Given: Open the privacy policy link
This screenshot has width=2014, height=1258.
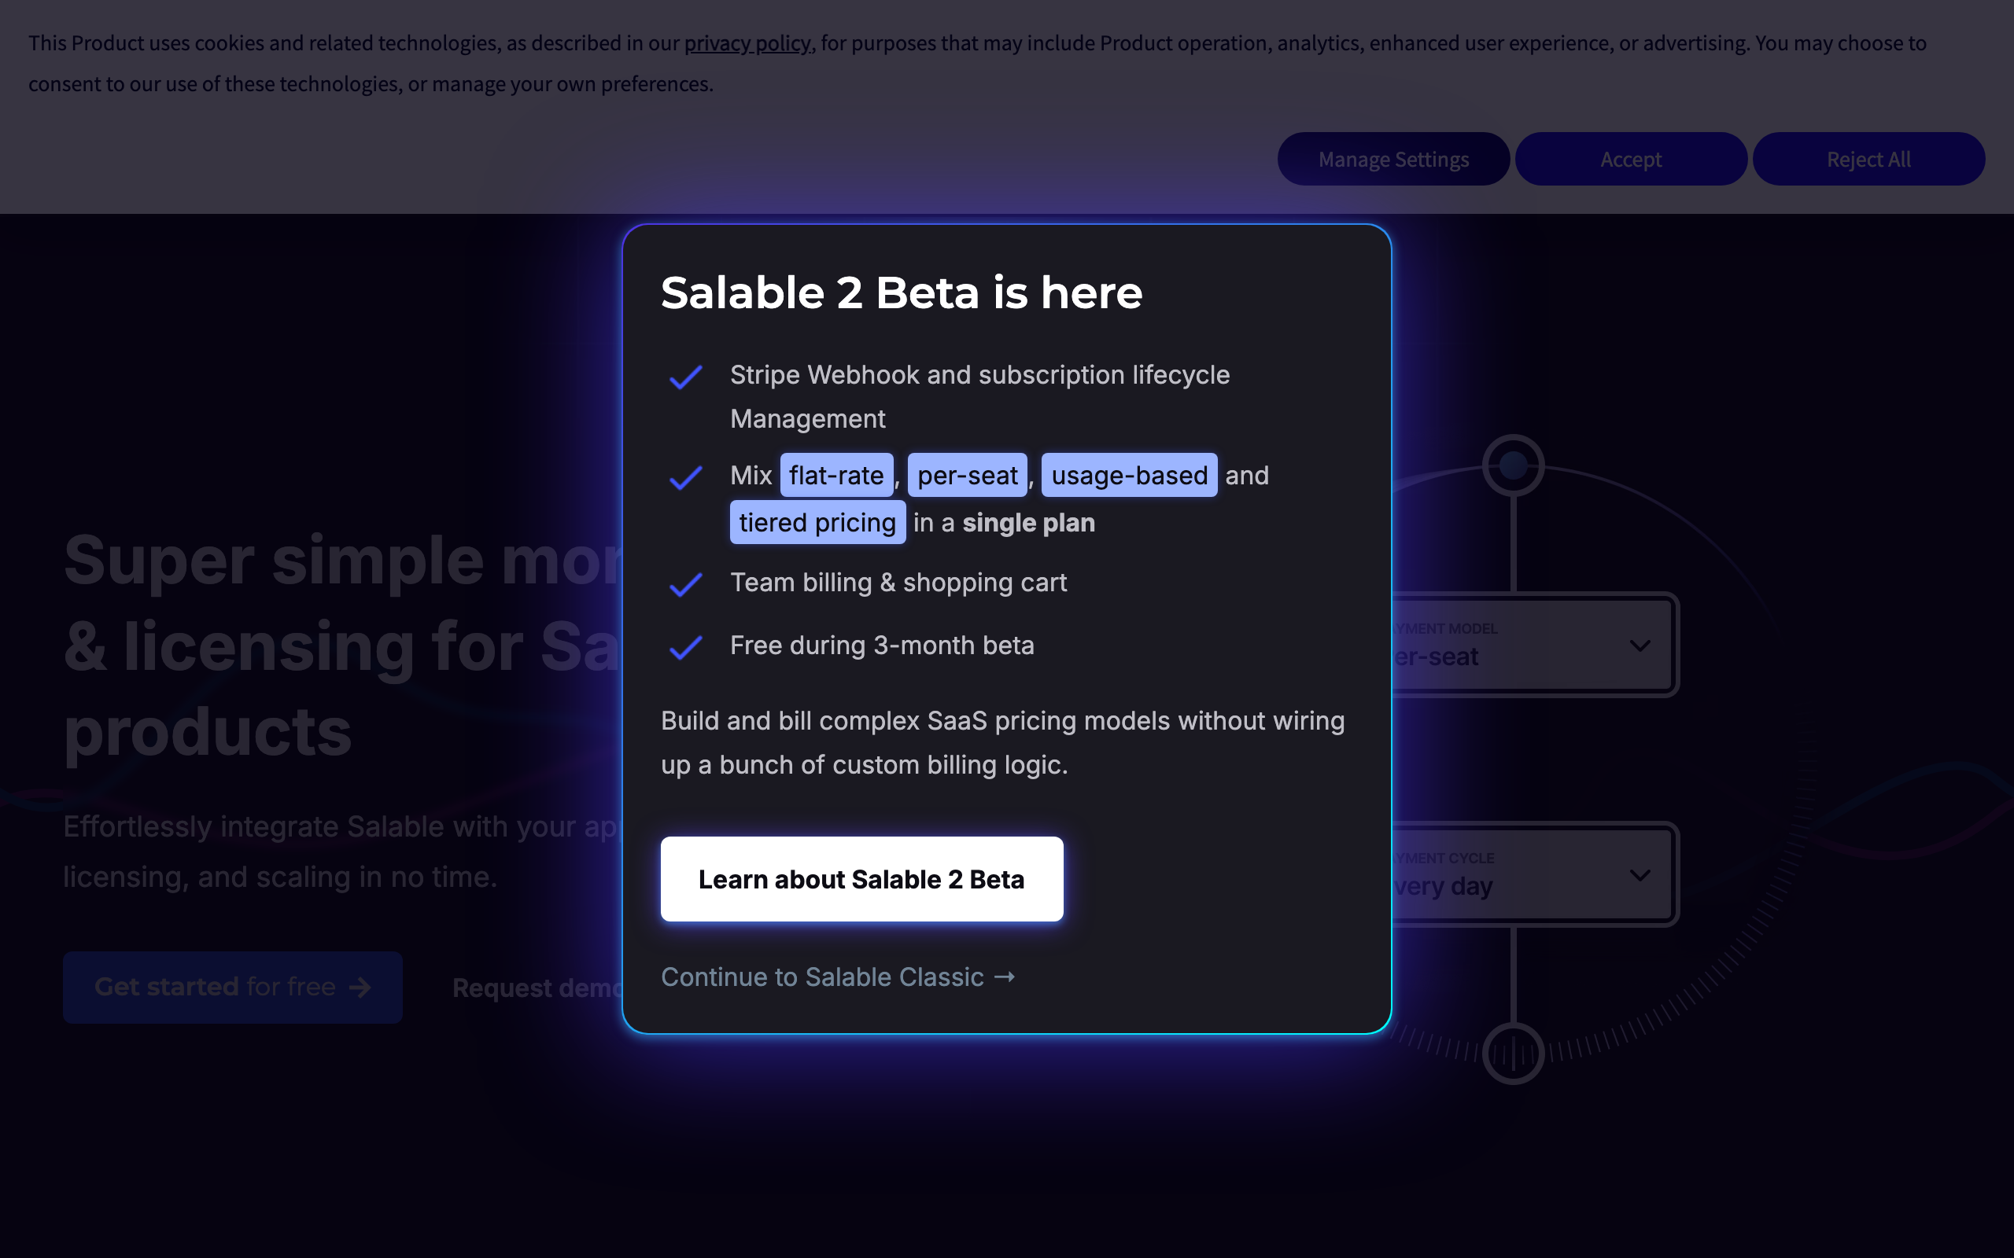Looking at the screenshot, I should tap(747, 43).
